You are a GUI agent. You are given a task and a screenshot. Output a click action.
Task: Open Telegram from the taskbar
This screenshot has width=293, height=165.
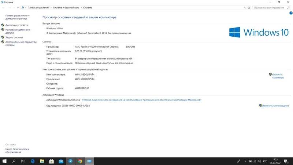click(x=70, y=161)
